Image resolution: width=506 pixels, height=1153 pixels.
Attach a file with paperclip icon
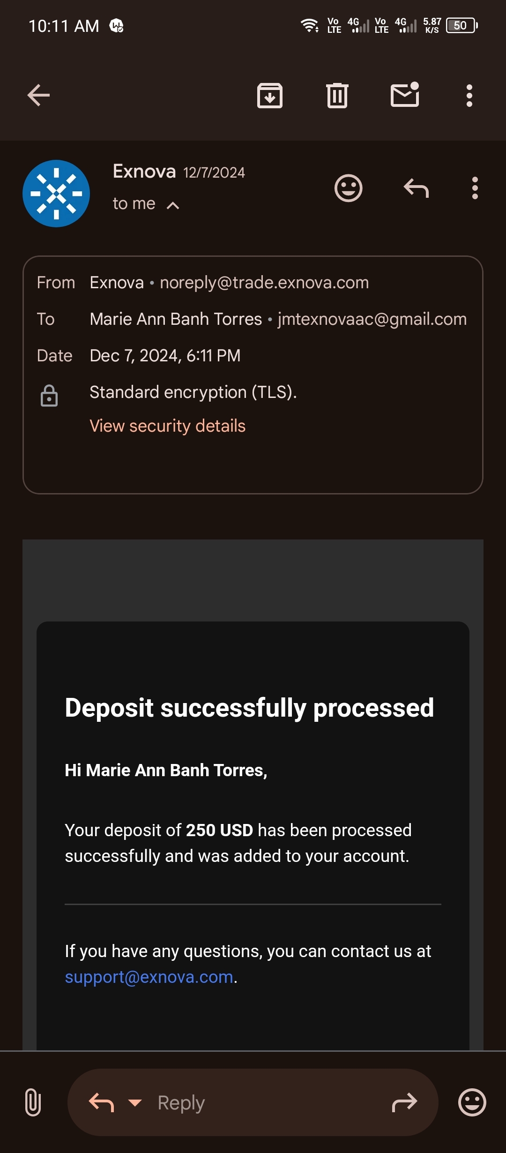[33, 1102]
